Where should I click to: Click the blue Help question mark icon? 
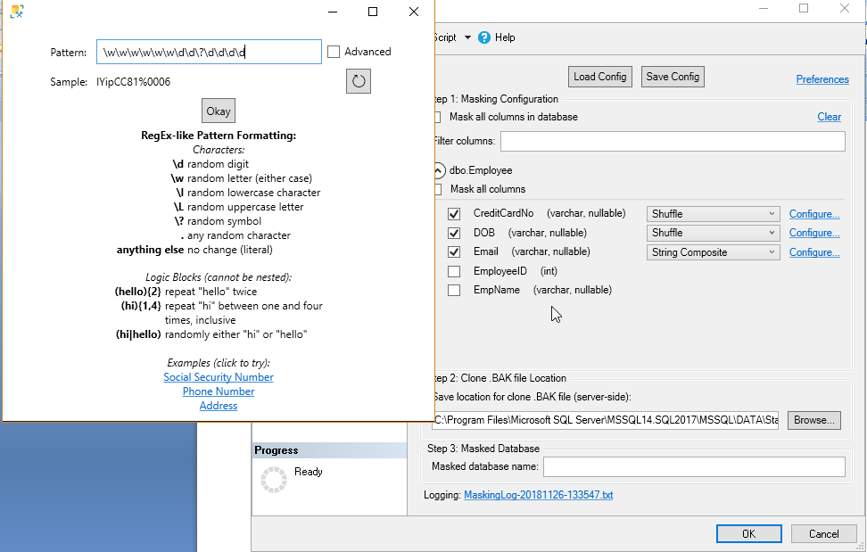(x=484, y=37)
